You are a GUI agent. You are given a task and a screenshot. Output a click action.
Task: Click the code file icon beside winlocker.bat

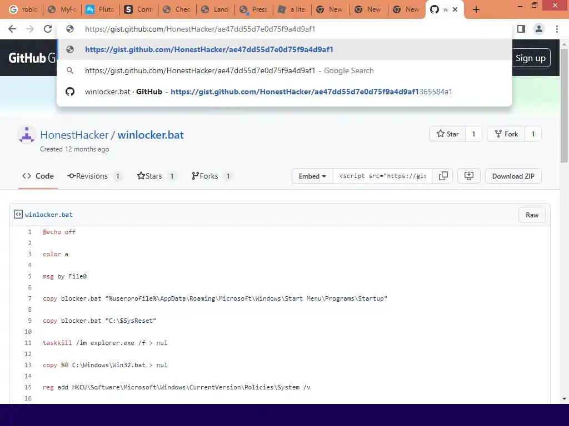click(18, 215)
